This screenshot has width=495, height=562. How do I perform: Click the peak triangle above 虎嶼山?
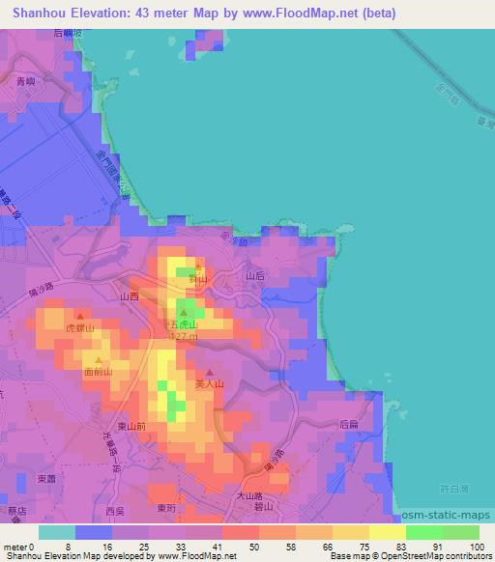tap(80, 316)
